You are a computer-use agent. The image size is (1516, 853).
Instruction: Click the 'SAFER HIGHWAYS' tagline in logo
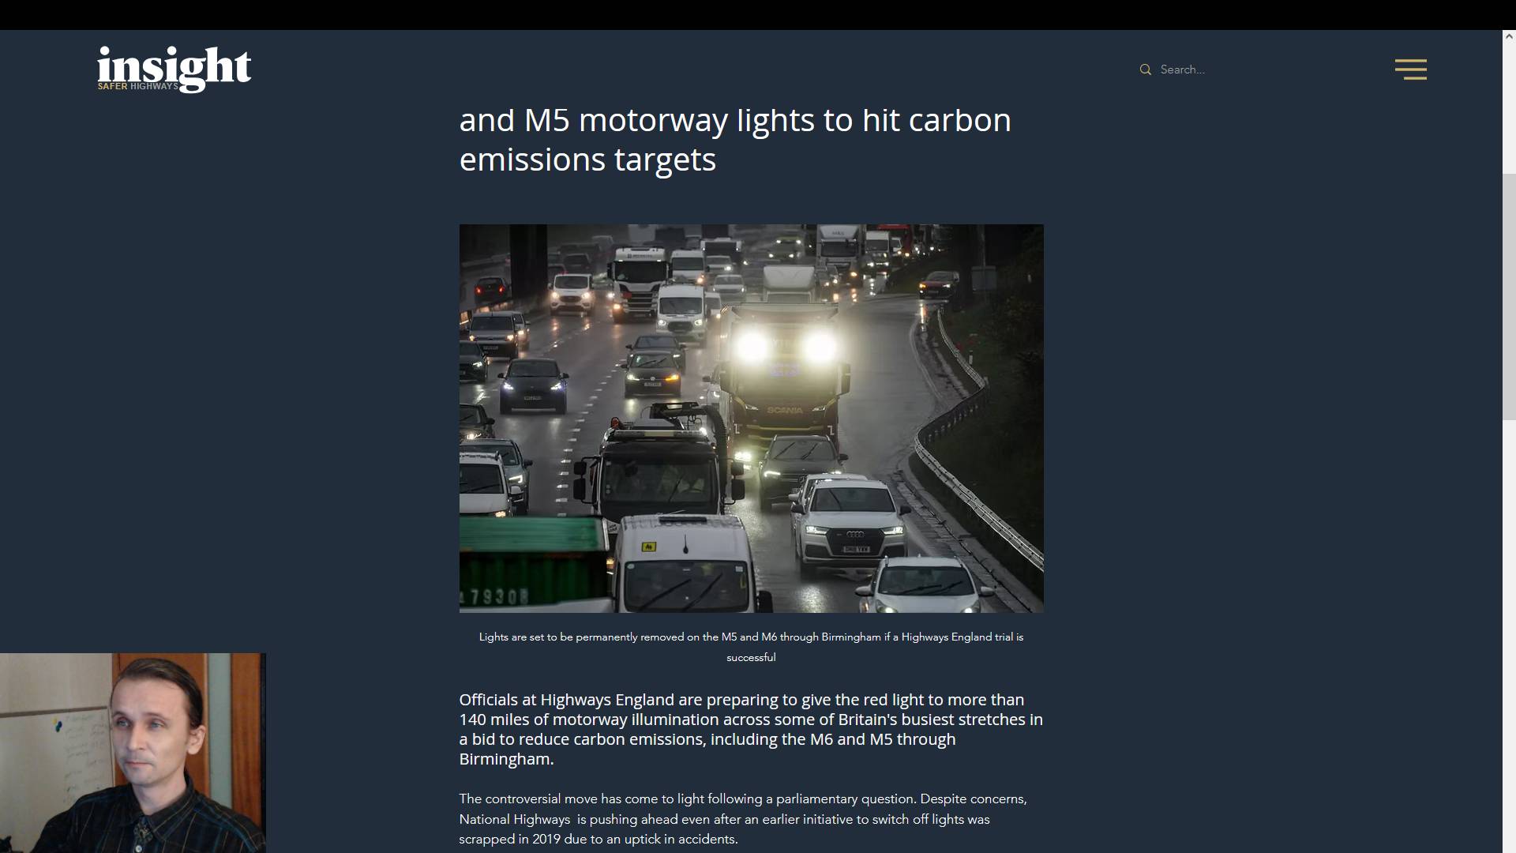point(137,86)
